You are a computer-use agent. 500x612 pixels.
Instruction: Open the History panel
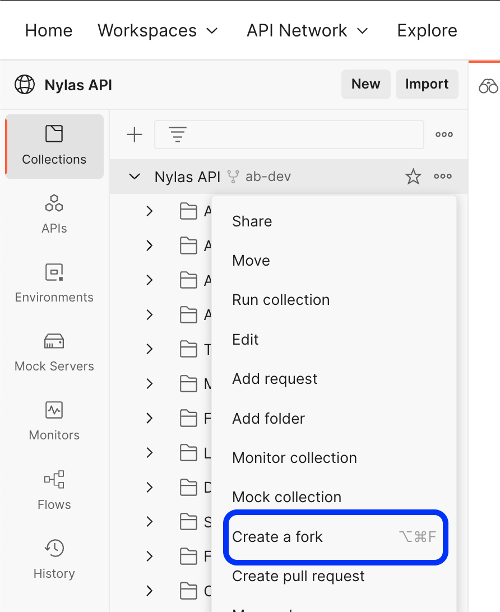click(x=54, y=559)
